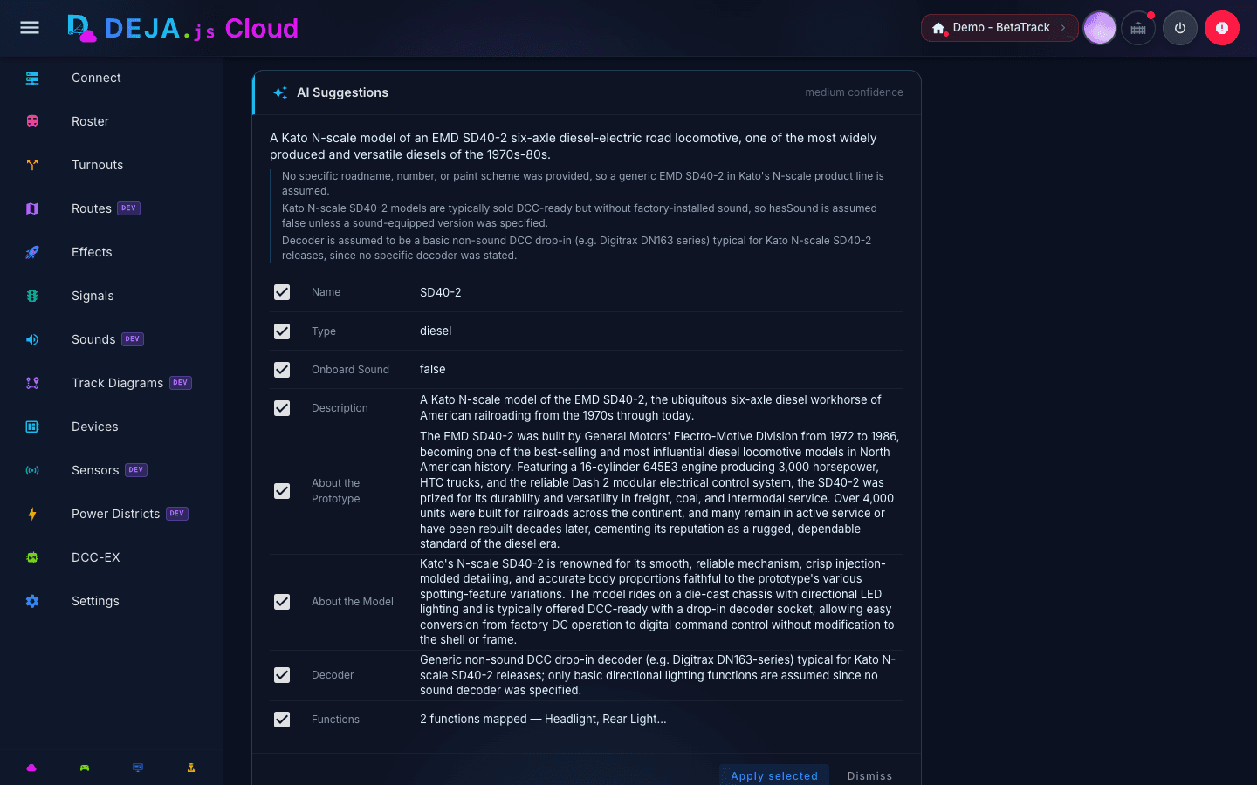Image resolution: width=1257 pixels, height=785 pixels.
Task: Uncheck the Functions suggestion checkbox
Action: [x=282, y=720]
